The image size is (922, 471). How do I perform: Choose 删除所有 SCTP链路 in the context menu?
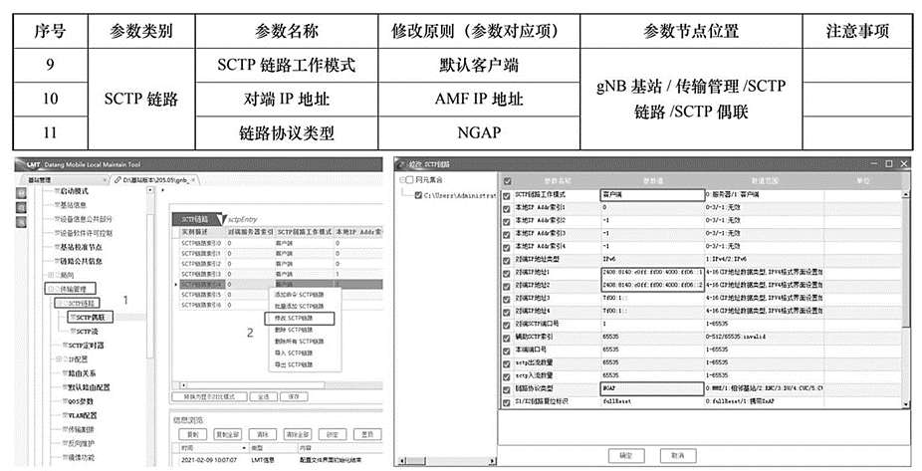300,342
